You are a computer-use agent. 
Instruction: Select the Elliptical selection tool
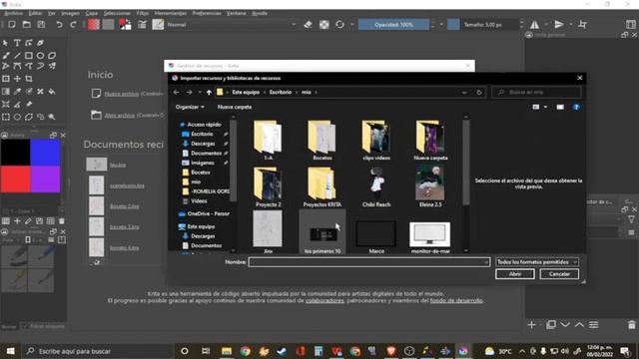(17, 117)
